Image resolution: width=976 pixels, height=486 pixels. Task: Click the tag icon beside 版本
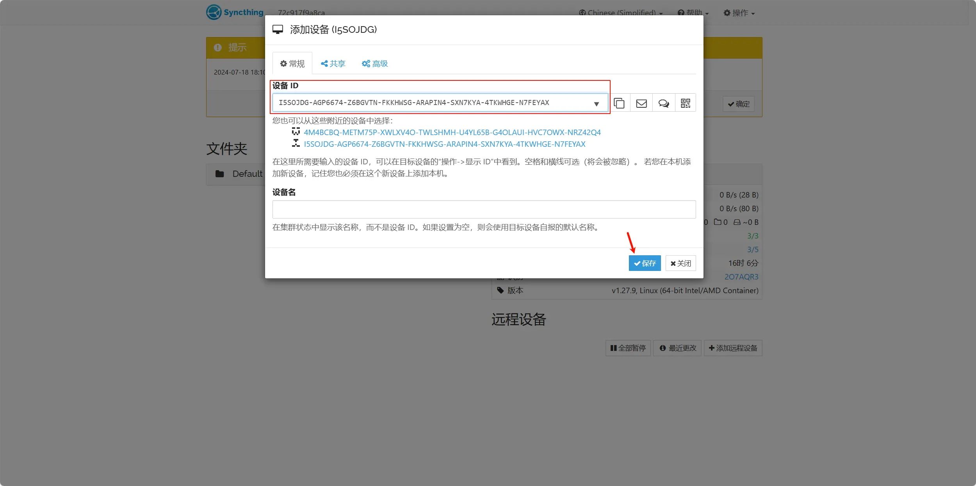500,290
